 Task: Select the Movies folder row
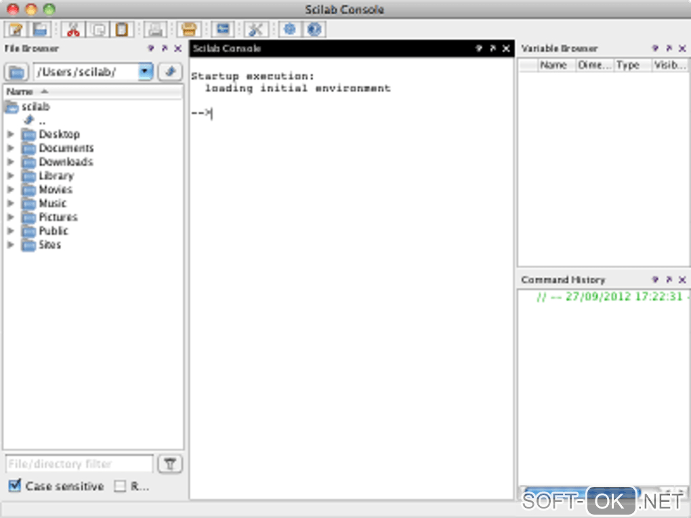tap(47, 190)
